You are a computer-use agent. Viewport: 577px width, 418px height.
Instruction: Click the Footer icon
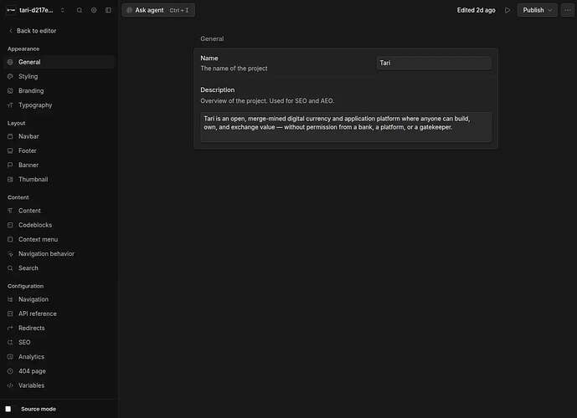coord(10,150)
